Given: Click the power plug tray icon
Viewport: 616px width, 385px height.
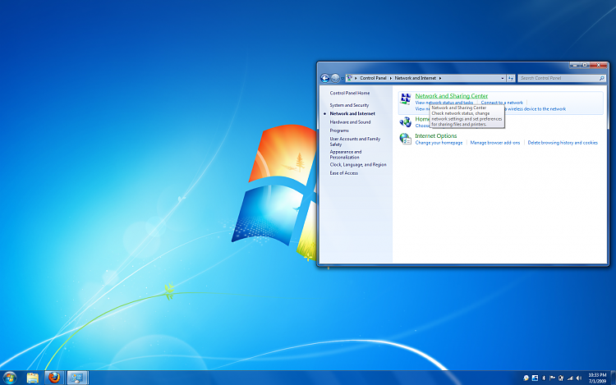Looking at the screenshot, I should pyautogui.click(x=561, y=378).
